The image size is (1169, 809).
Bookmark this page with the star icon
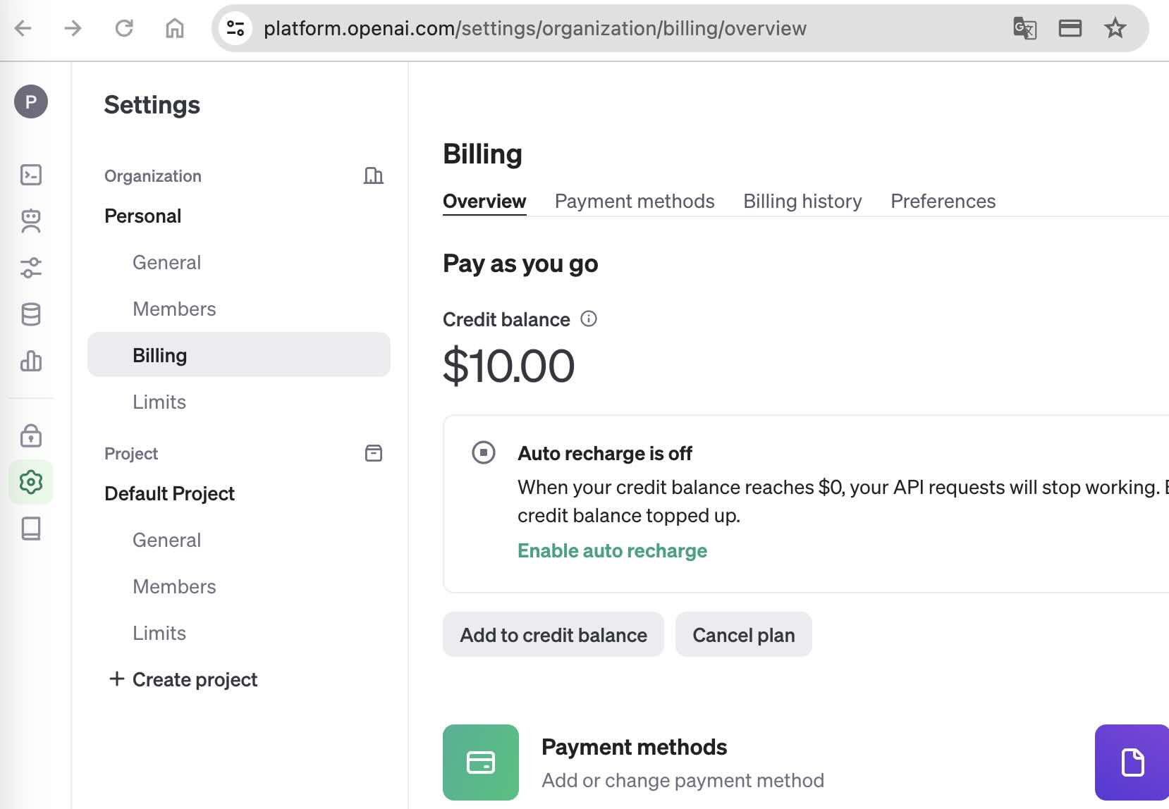[x=1115, y=28]
